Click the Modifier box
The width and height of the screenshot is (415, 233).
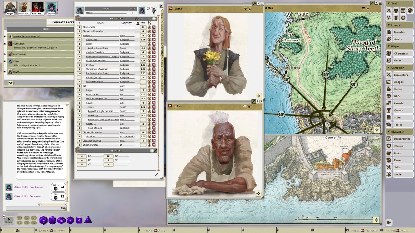[9, 220]
